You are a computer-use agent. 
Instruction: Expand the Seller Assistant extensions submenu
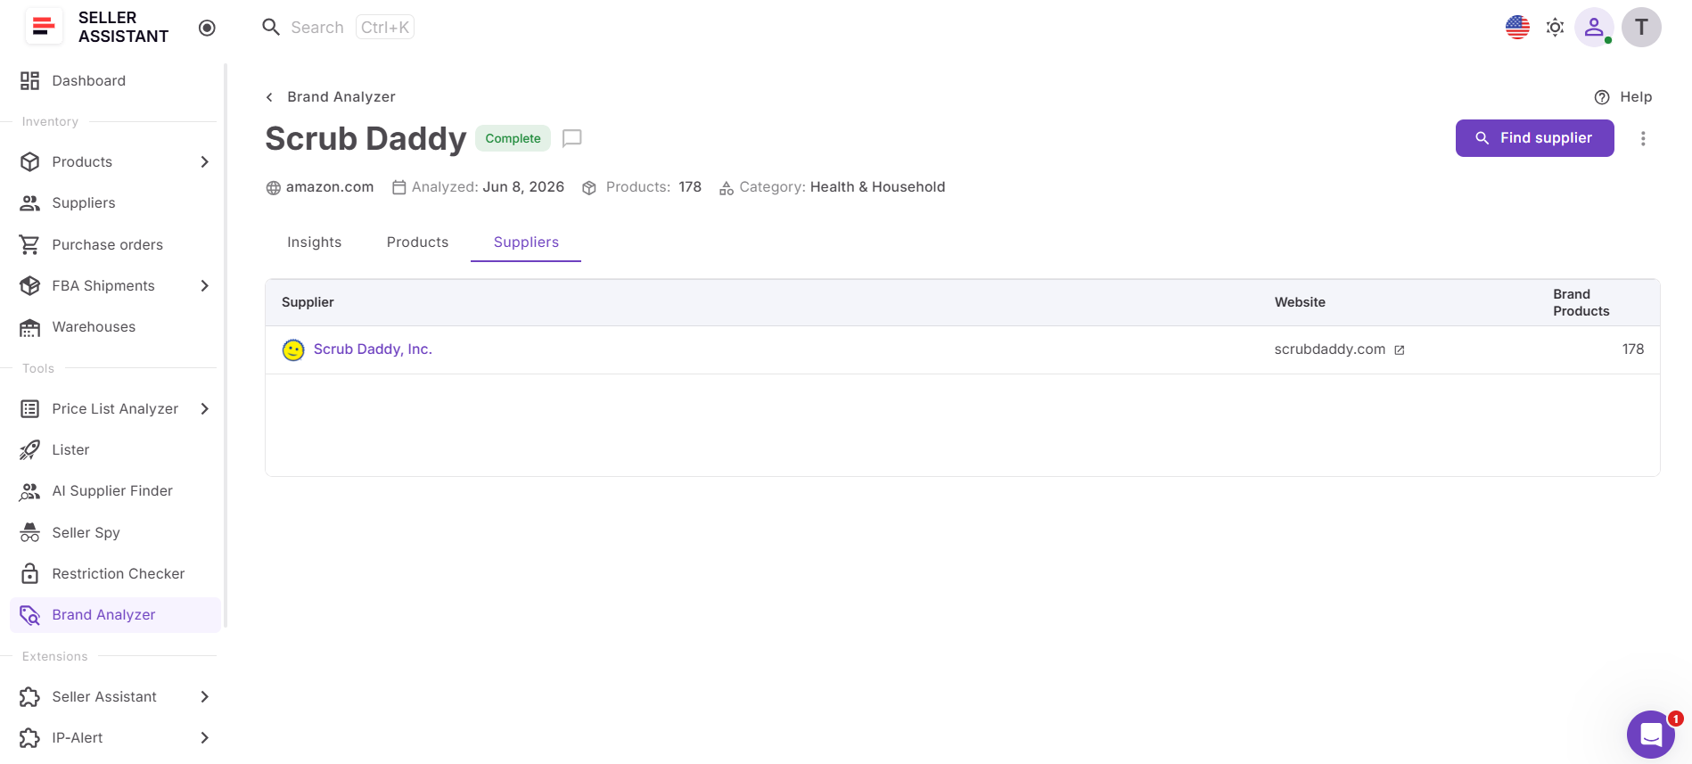[x=205, y=697]
